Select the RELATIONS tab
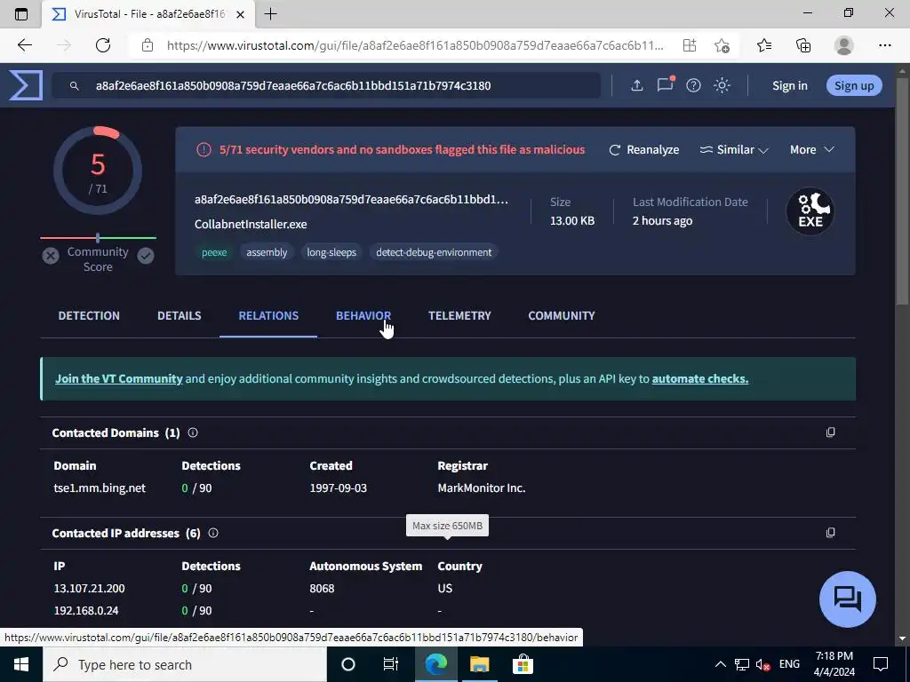This screenshot has width=910, height=682. [x=268, y=315]
